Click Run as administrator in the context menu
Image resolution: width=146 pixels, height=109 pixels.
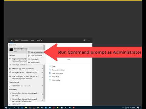click(x=36, y=52)
